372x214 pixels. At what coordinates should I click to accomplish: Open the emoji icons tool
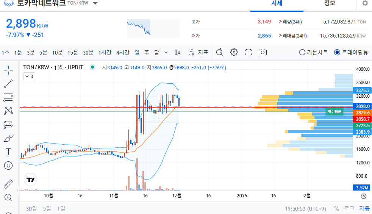pyautogui.click(x=9, y=166)
